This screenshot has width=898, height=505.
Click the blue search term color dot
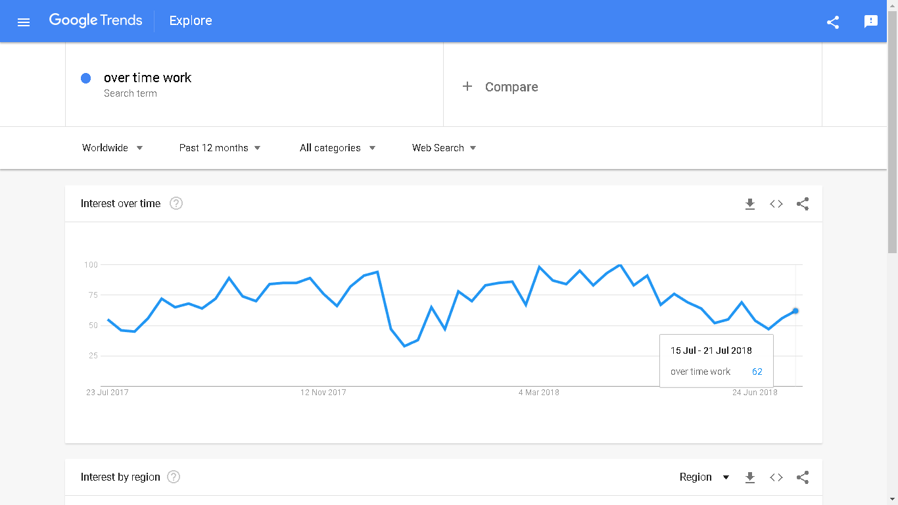(85, 78)
